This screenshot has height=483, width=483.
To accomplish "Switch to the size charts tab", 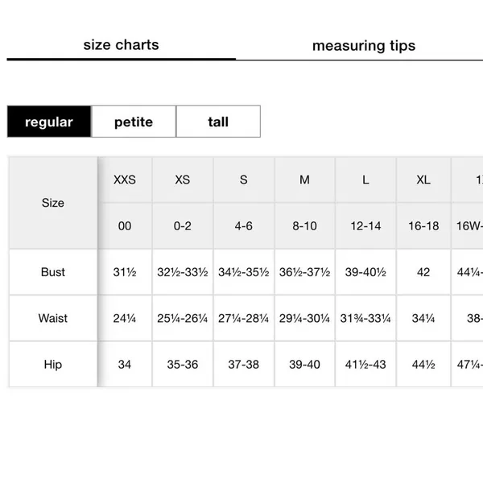I will 121,45.
